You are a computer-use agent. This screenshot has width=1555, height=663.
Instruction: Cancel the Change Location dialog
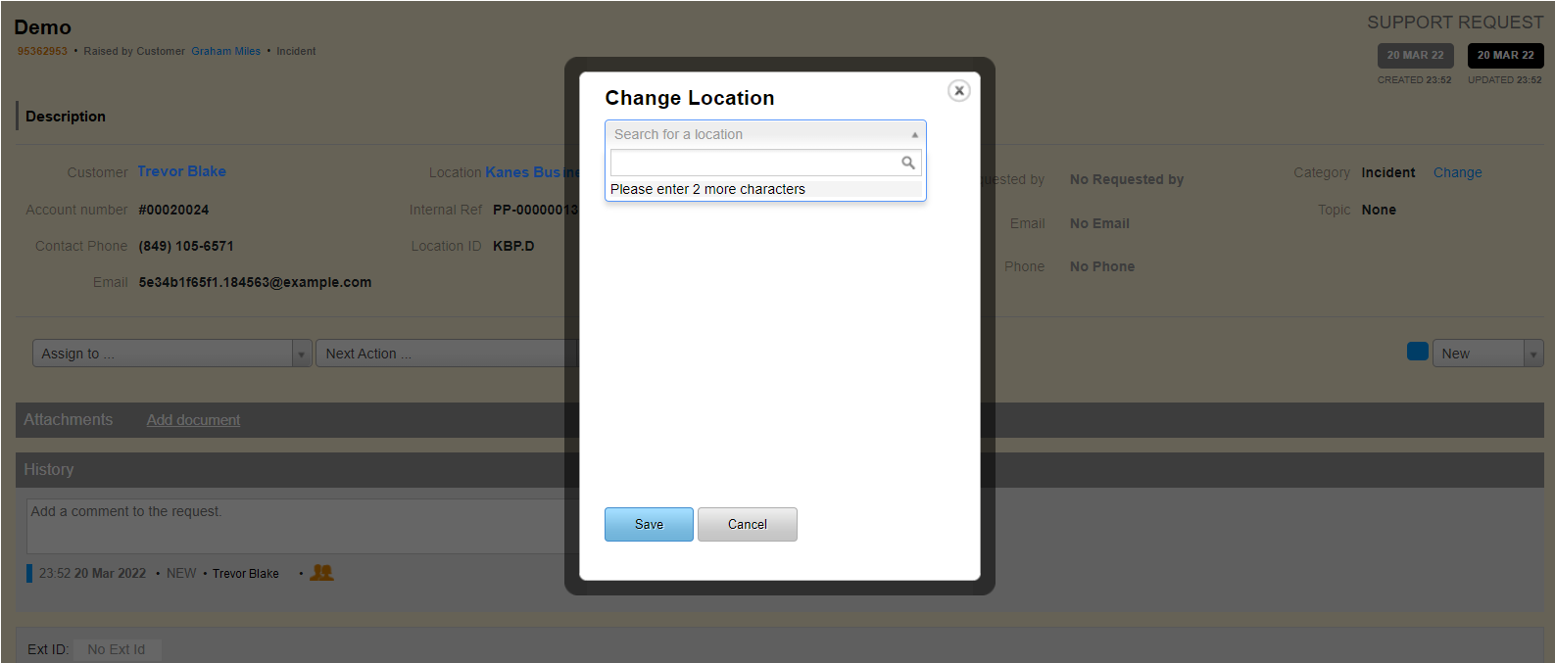click(747, 524)
